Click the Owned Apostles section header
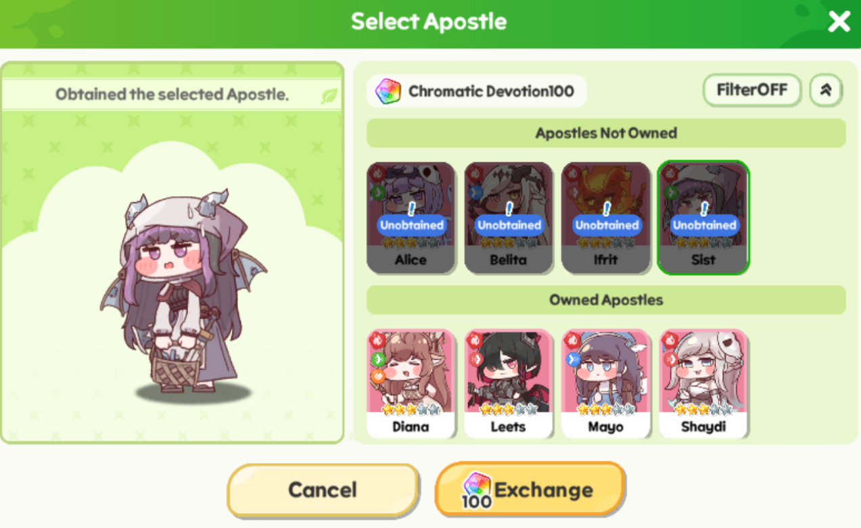Viewport: 861px width, 528px height. (606, 299)
